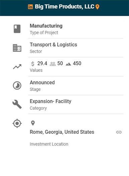Click the wrench Category icon

point(17,104)
